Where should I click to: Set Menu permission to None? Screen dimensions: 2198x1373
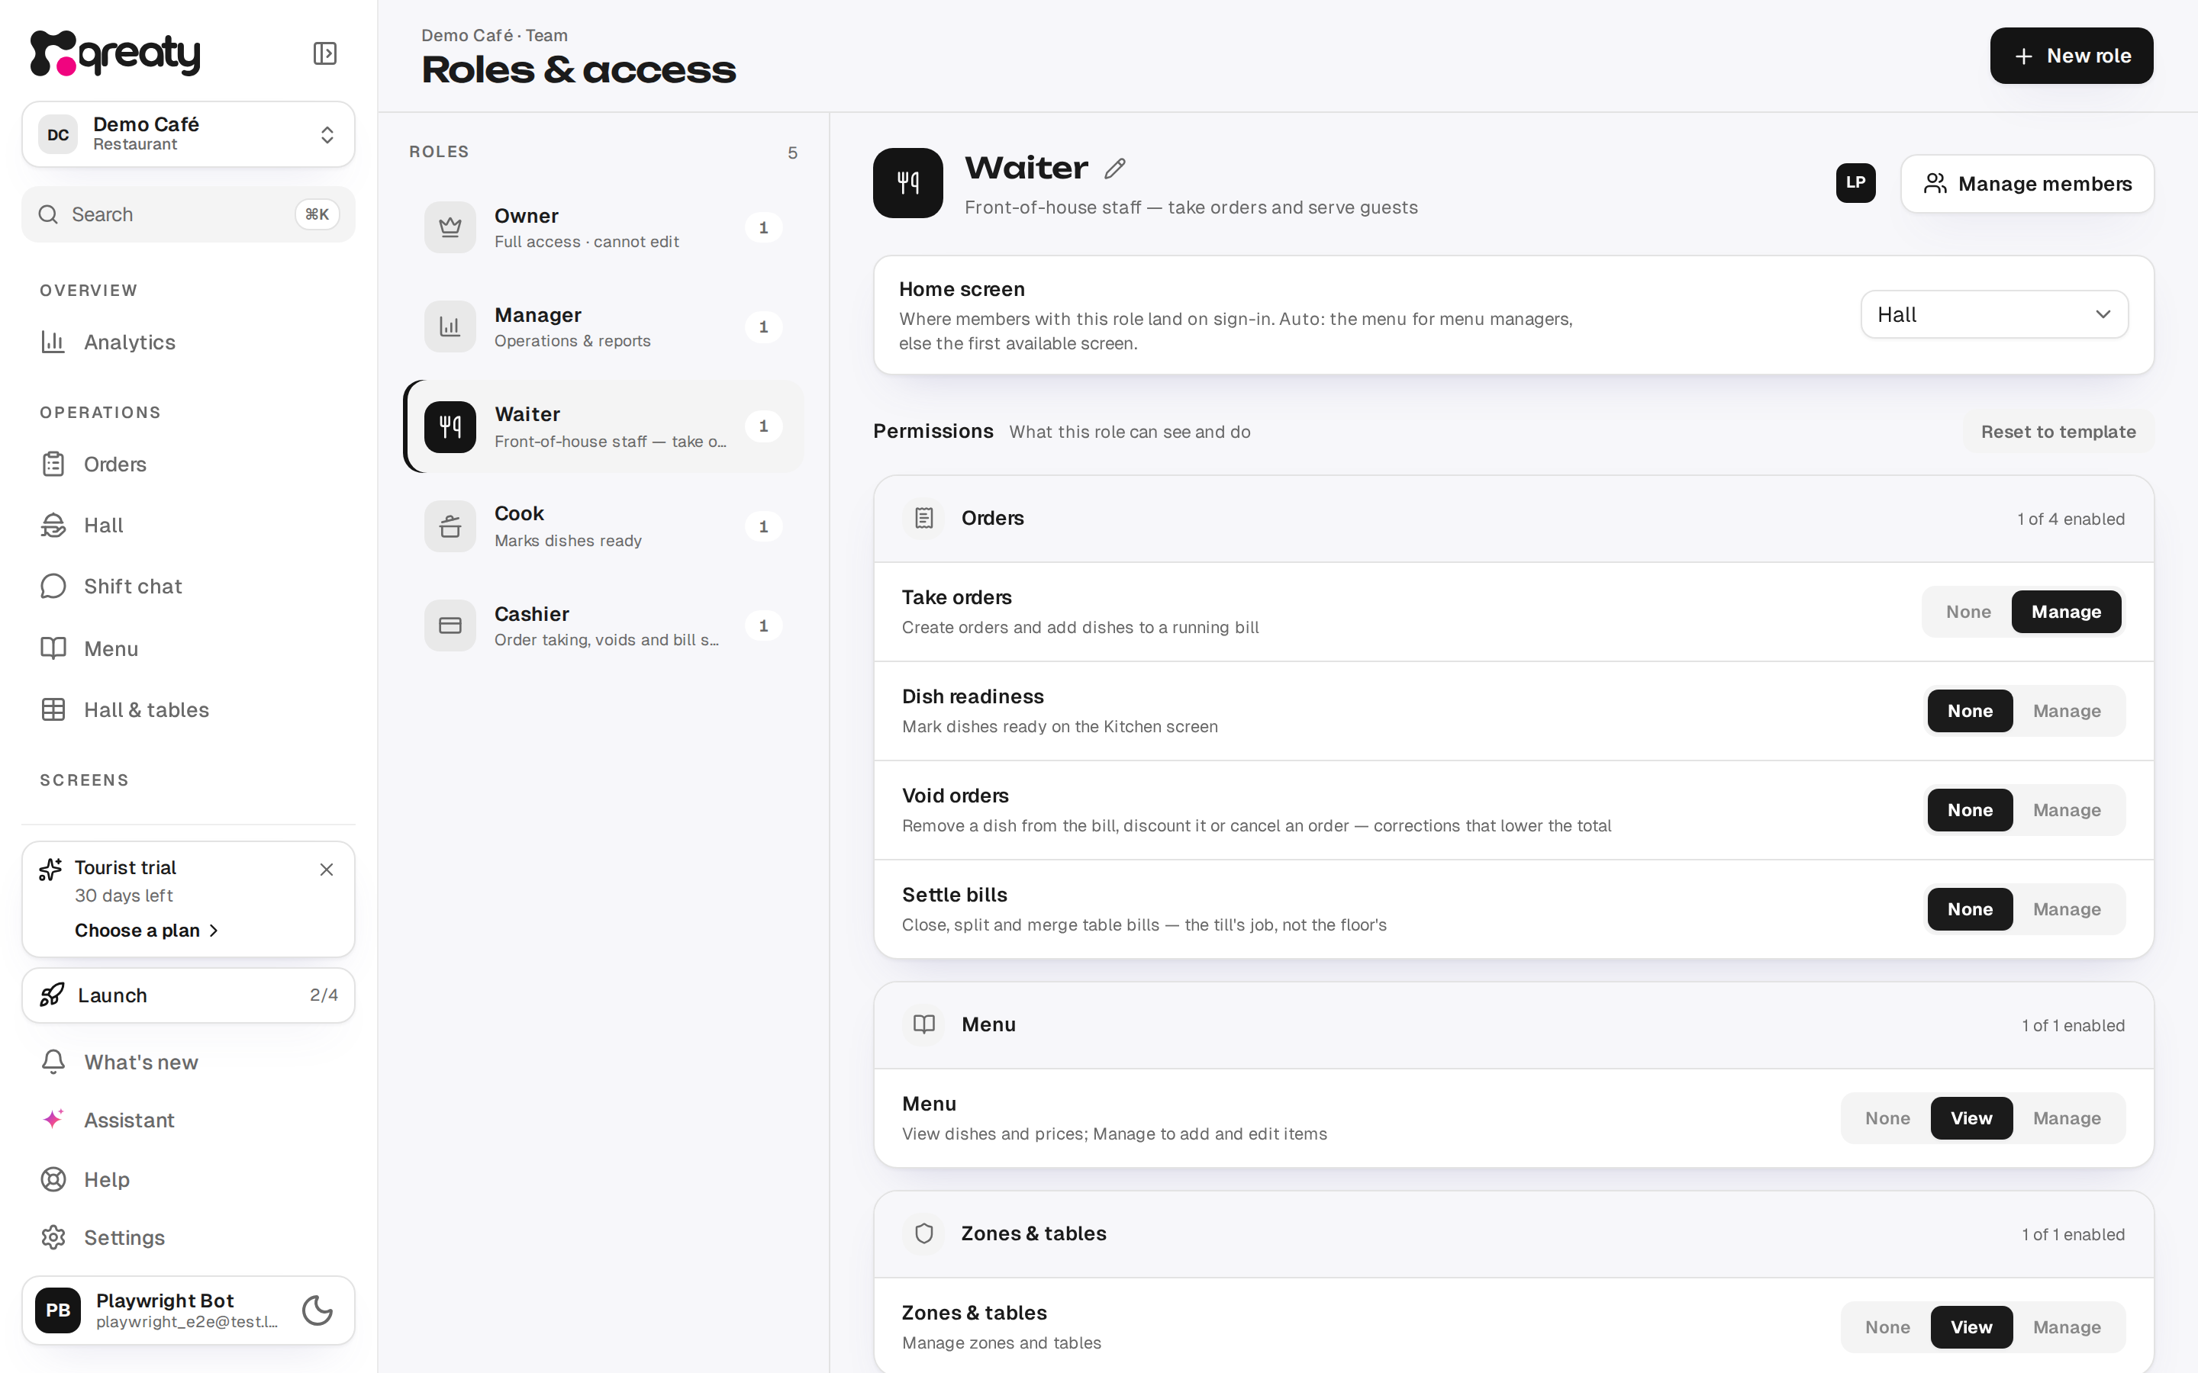(x=1887, y=1117)
